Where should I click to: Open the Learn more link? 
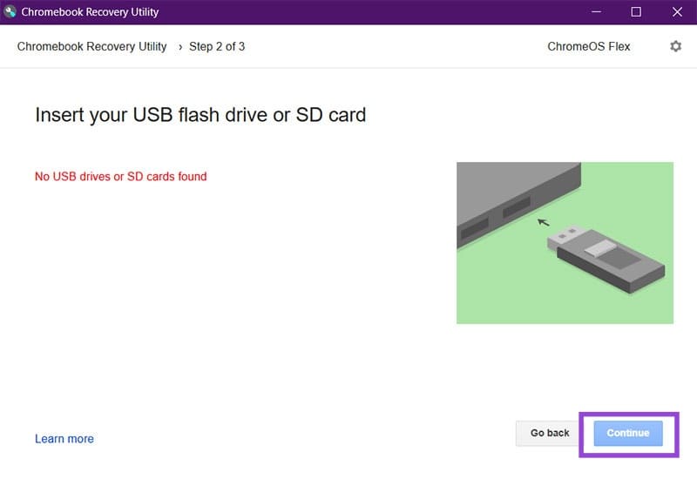(x=64, y=439)
